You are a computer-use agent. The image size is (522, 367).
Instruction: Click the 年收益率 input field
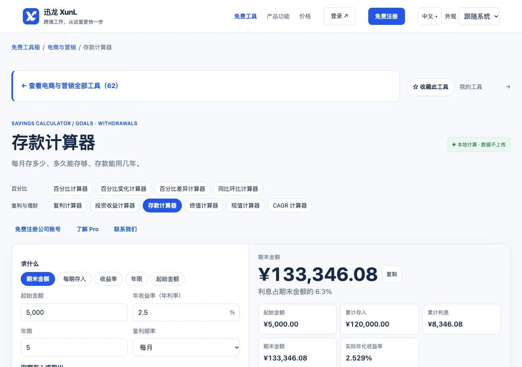186,312
